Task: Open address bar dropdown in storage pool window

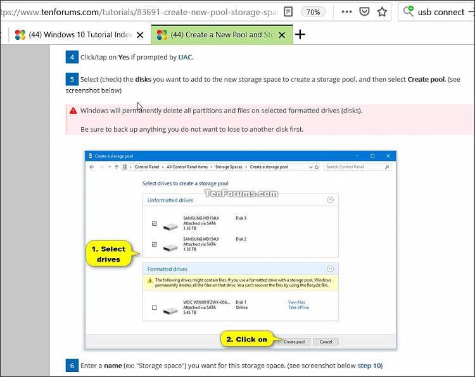Action: click(310, 167)
